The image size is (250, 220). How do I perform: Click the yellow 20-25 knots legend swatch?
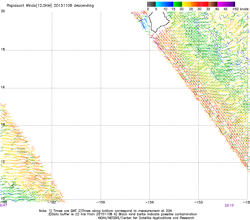point(186,4)
